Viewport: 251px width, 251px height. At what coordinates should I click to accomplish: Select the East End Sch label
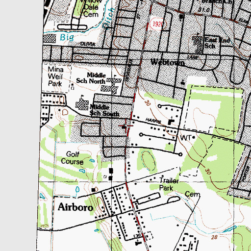[x=217, y=43]
